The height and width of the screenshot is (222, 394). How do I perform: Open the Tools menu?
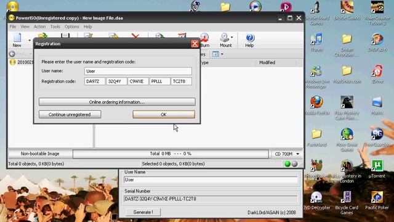click(55, 27)
